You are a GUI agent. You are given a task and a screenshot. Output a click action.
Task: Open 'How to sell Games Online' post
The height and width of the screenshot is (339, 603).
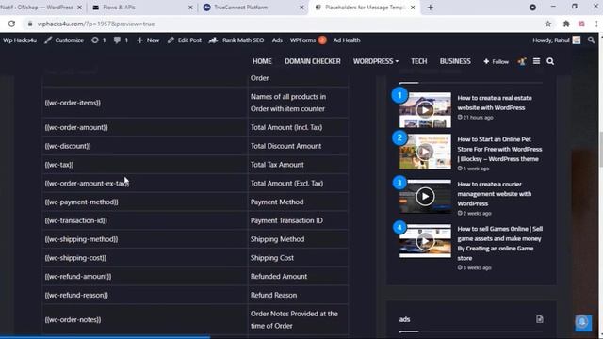coord(500,243)
